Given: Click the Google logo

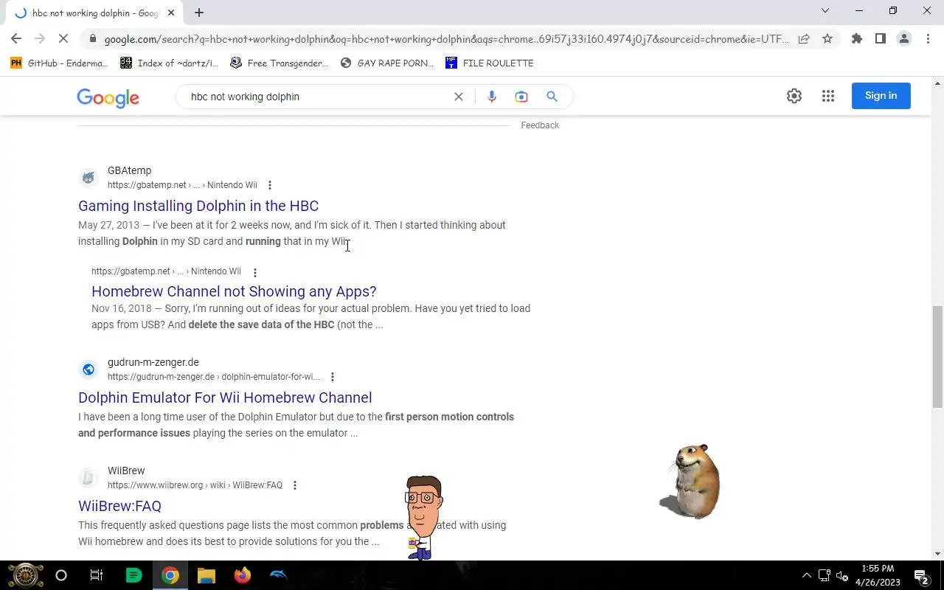Looking at the screenshot, I should (108, 97).
